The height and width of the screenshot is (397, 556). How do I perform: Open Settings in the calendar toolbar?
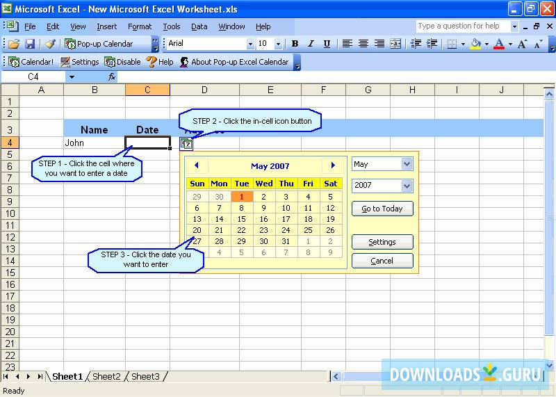79,62
